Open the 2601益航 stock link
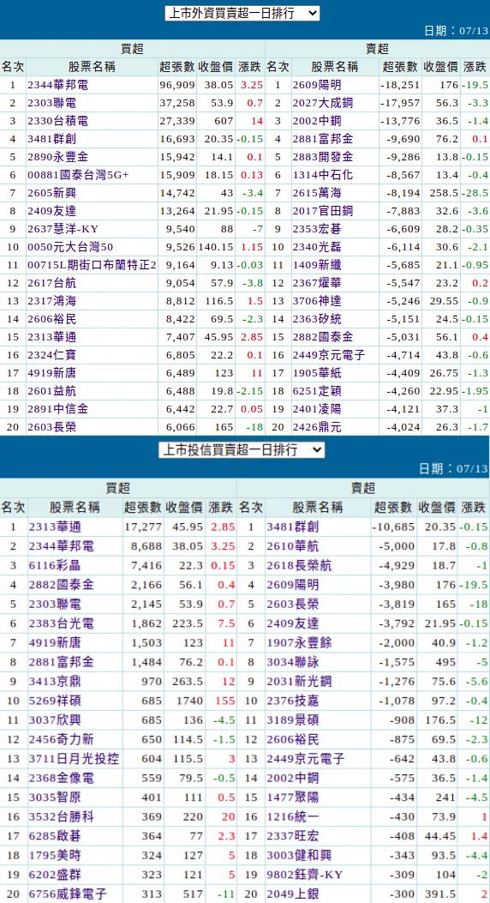The height and width of the screenshot is (903, 490). [51, 391]
